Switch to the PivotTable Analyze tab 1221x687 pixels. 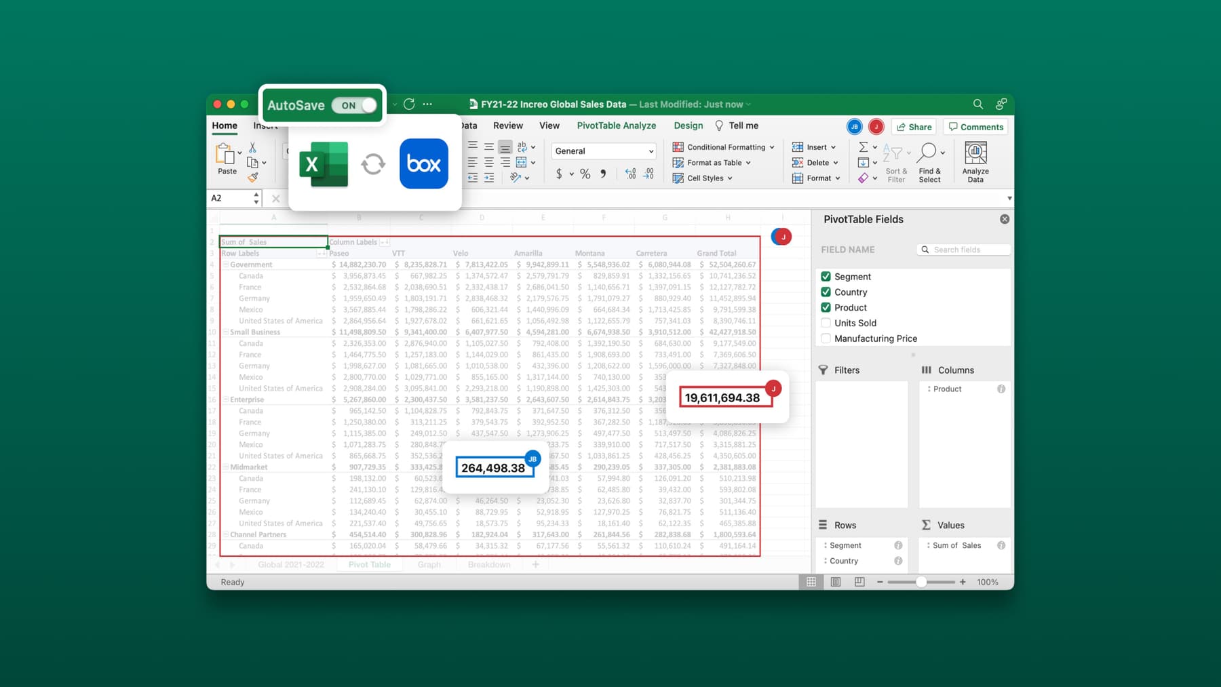(x=616, y=125)
